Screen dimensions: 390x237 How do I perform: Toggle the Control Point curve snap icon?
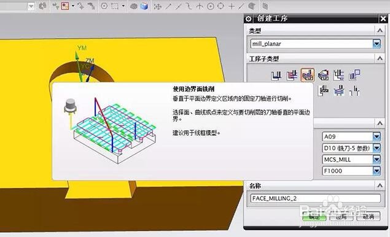189,6
